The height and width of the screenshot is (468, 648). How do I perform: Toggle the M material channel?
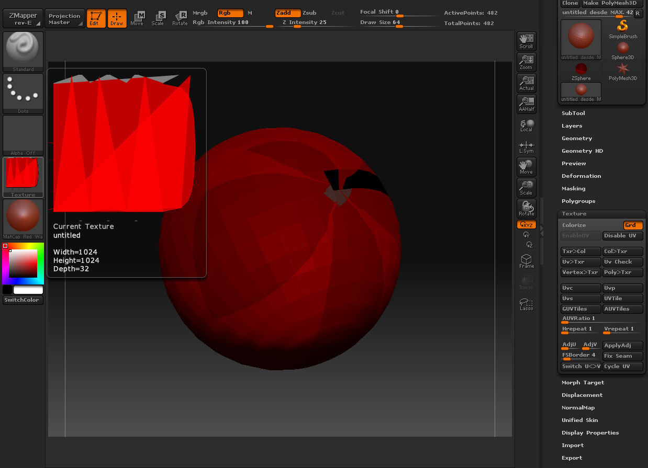click(250, 13)
